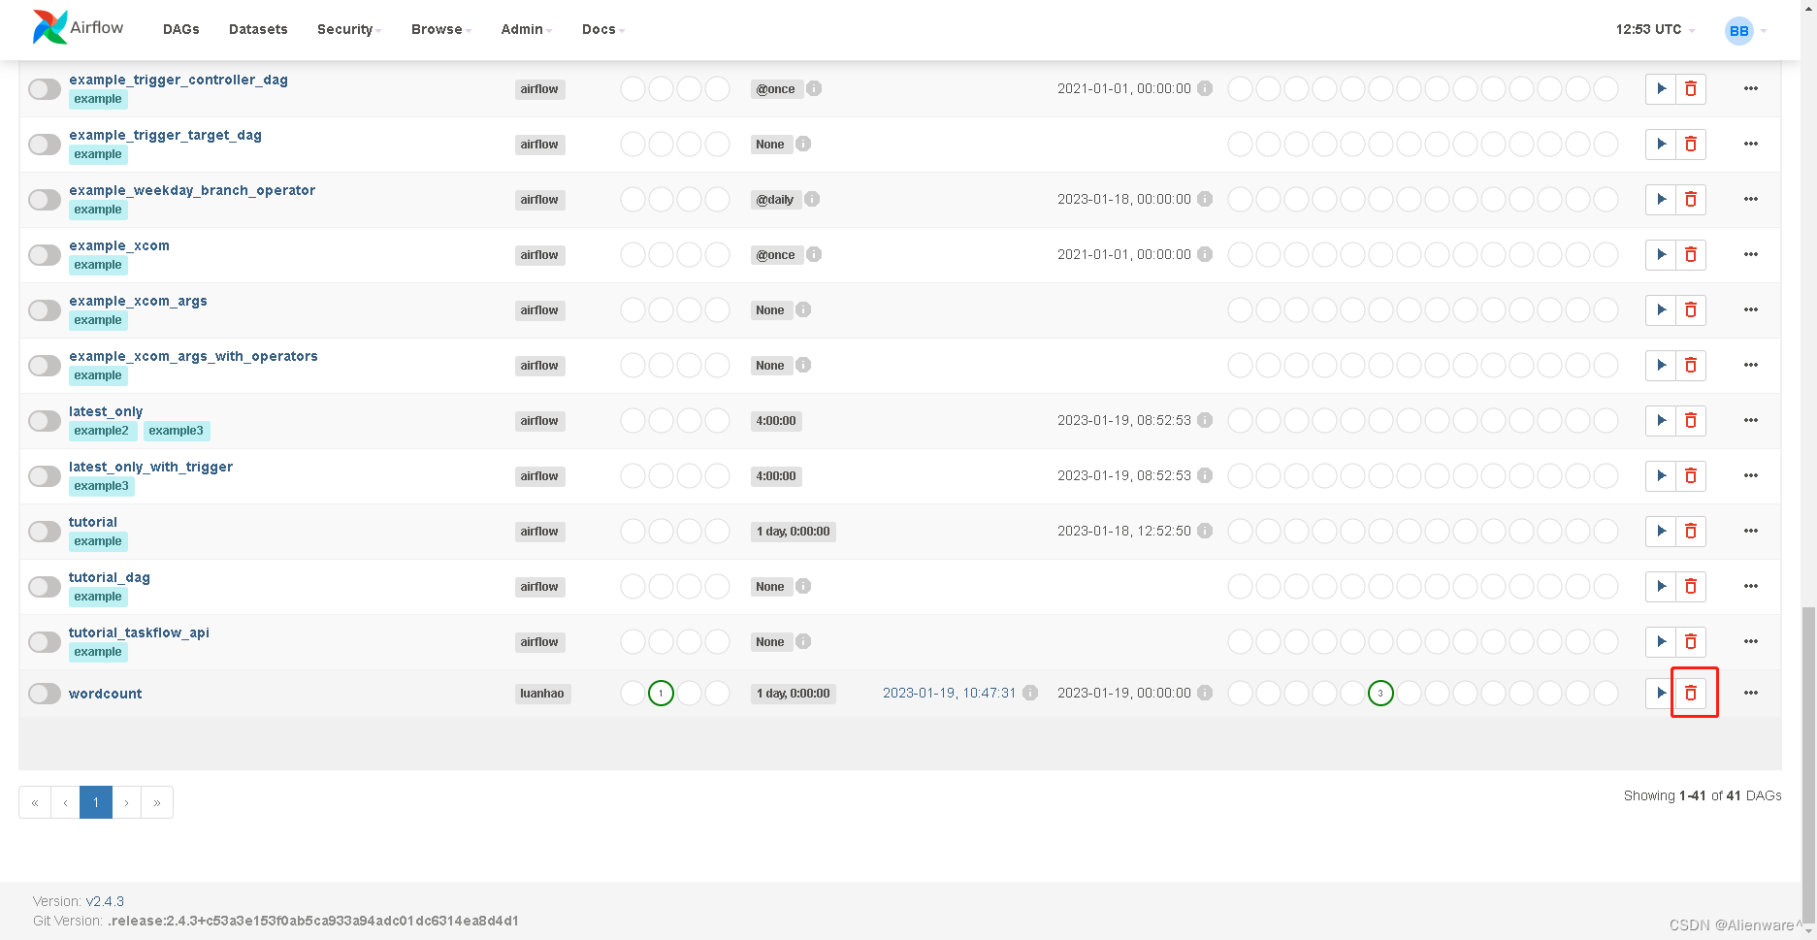1817x940 pixels.
Task: Enable the example_weekday_branch_operator DAG
Action: 44,199
